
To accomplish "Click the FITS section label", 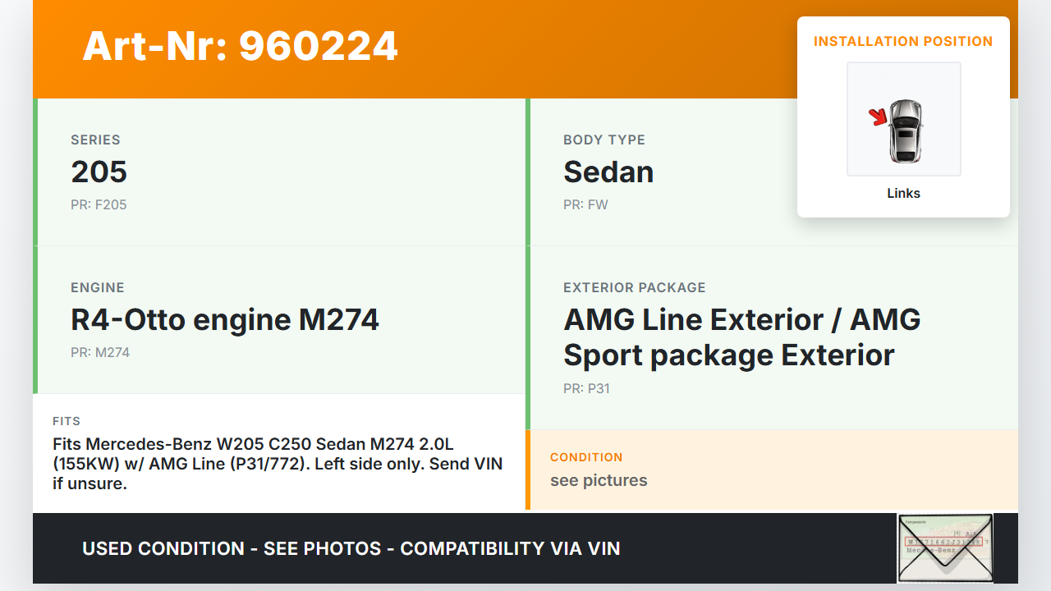I will [x=67, y=421].
